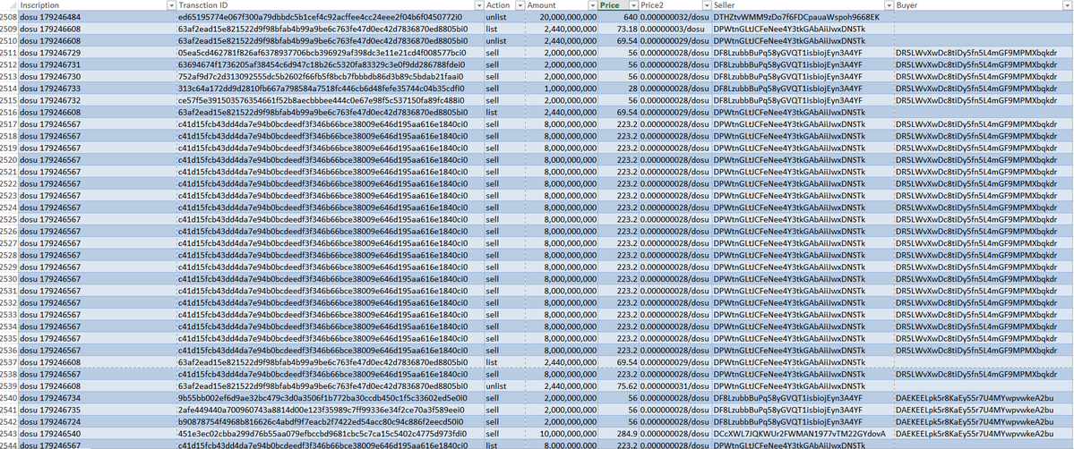Click price cell 73.18
Viewport: 1074px width, 449px height.
tap(618, 29)
